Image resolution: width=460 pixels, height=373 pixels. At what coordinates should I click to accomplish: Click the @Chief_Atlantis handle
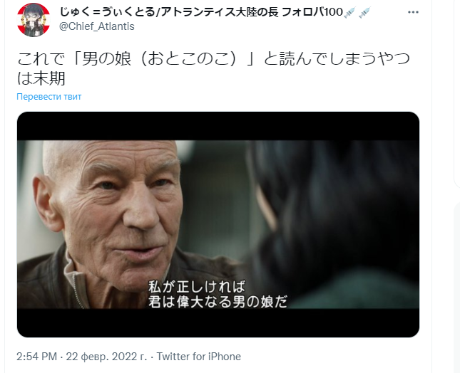(x=97, y=26)
